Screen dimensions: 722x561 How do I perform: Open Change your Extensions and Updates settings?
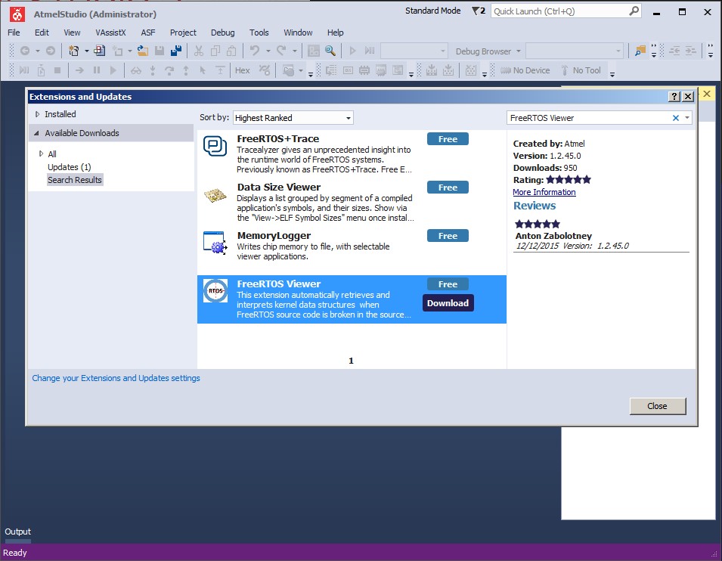click(x=116, y=378)
